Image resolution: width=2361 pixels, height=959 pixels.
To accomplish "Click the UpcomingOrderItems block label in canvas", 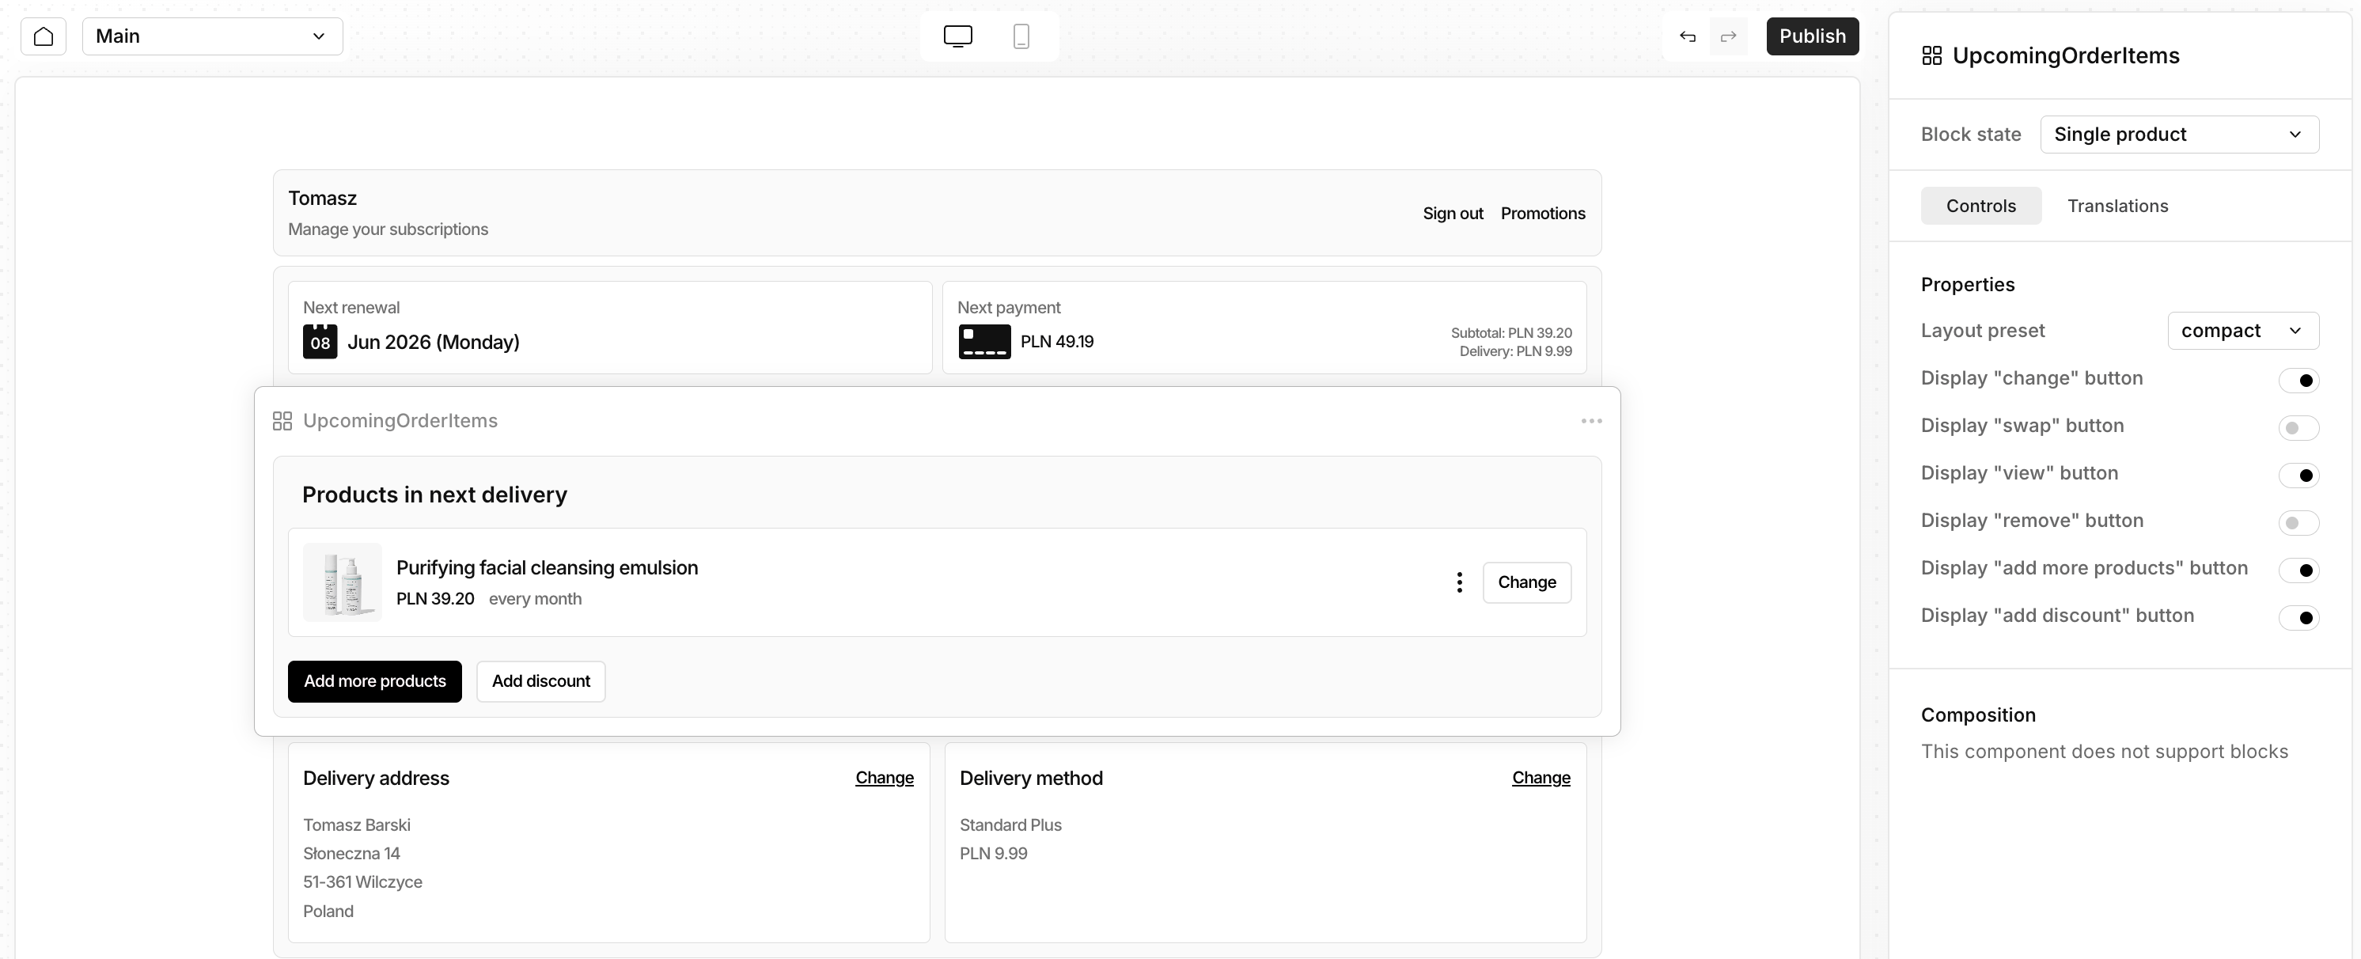I will pos(400,421).
